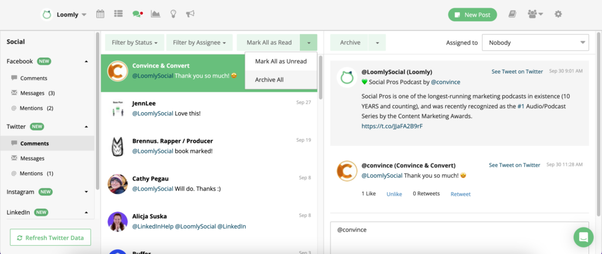Open Twitter Comments
602x254 pixels.
[x=48, y=143]
